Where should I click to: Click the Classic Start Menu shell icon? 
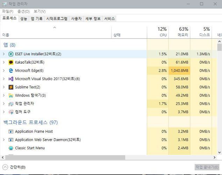[11, 148]
